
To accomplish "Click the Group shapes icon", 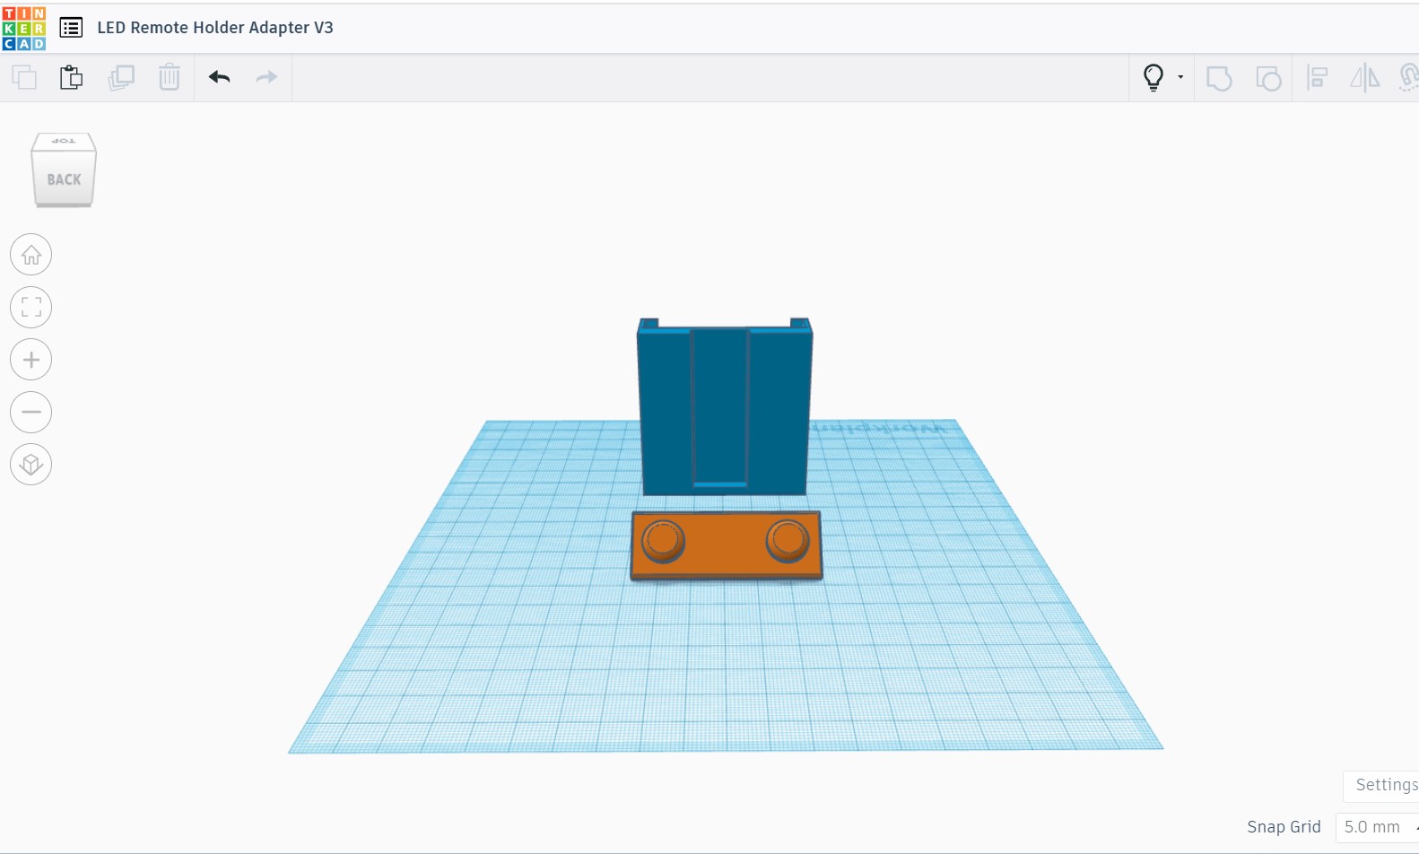I will click(x=1219, y=78).
